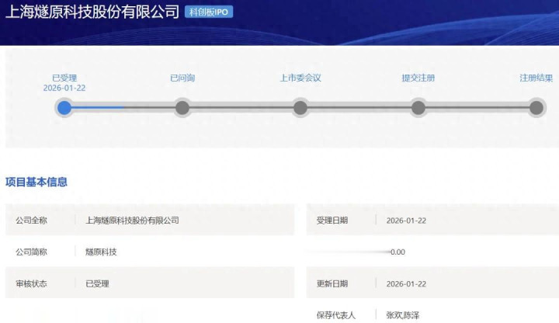
Task: Select the 已受理 timeline node
Action: (64, 108)
